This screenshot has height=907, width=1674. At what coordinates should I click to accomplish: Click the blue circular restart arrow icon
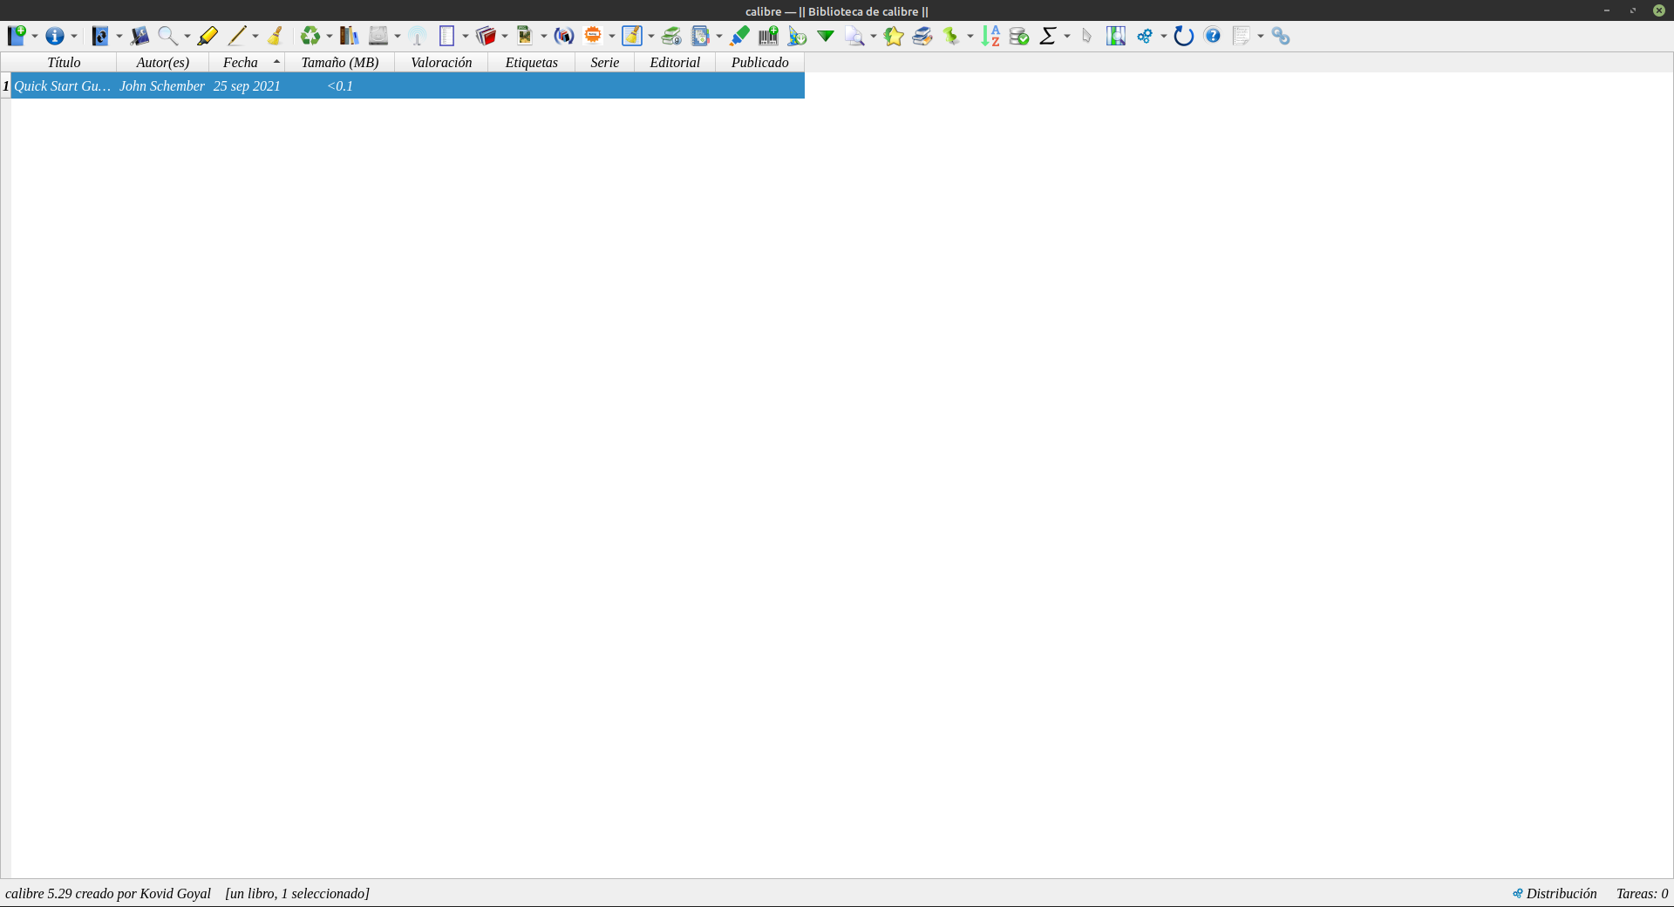[1183, 36]
